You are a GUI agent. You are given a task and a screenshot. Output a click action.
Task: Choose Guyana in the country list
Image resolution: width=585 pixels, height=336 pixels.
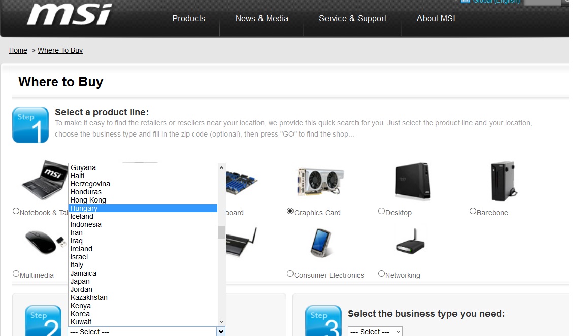143,167
